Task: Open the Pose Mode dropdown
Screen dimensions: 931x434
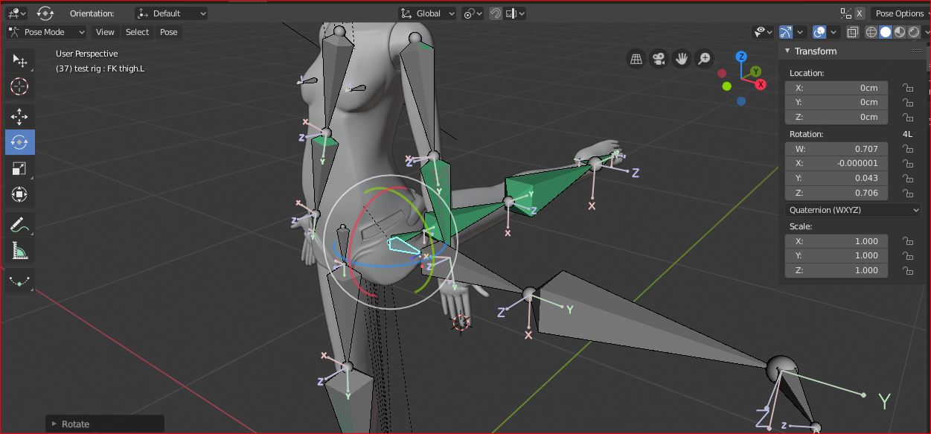Action: tap(46, 31)
